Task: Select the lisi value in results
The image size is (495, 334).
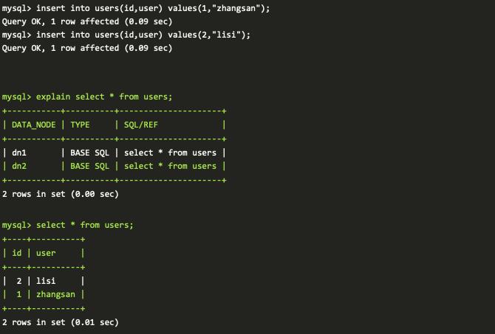Action: coord(46,281)
